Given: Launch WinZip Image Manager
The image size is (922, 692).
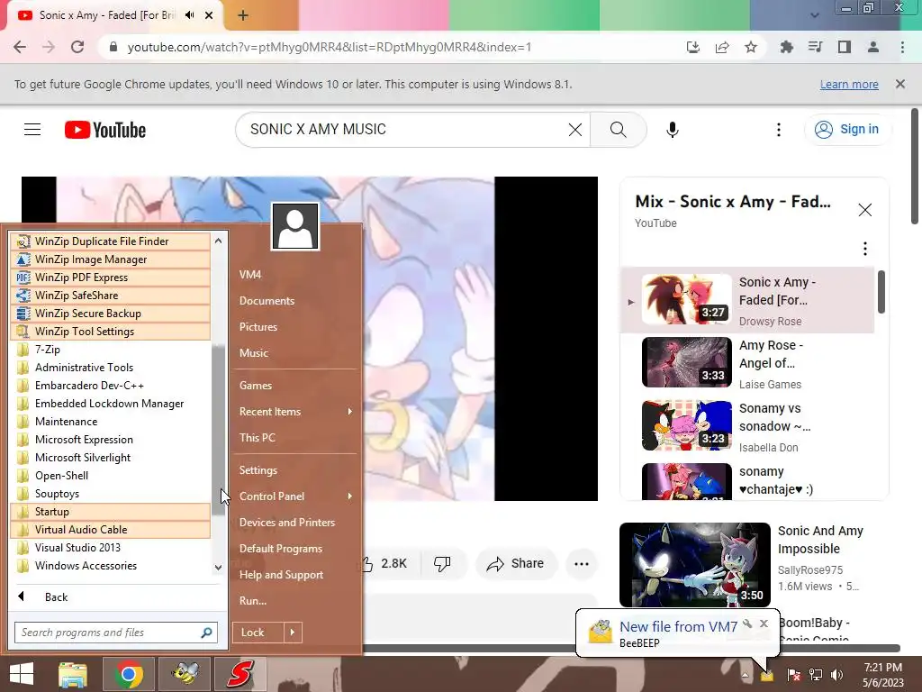Looking at the screenshot, I should pos(111,259).
